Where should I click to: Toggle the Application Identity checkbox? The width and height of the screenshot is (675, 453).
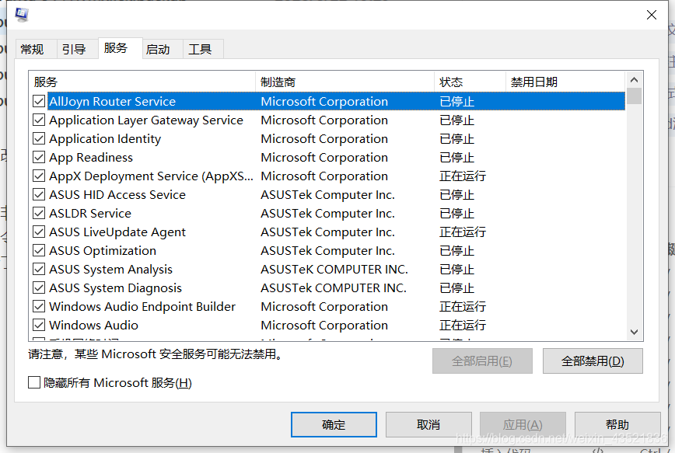tap(39, 138)
